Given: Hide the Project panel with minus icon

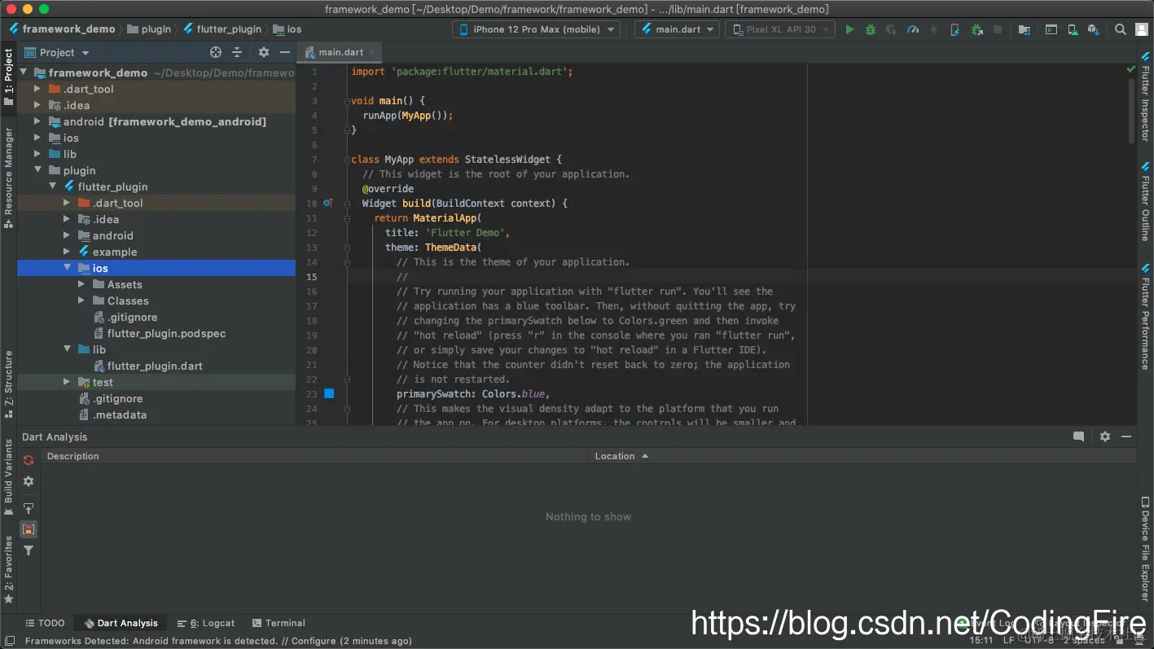Looking at the screenshot, I should click(x=284, y=52).
